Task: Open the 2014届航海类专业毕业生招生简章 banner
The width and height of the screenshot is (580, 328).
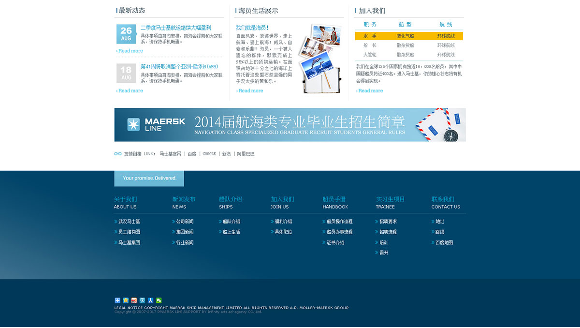Action: pyautogui.click(x=290, y=125)
